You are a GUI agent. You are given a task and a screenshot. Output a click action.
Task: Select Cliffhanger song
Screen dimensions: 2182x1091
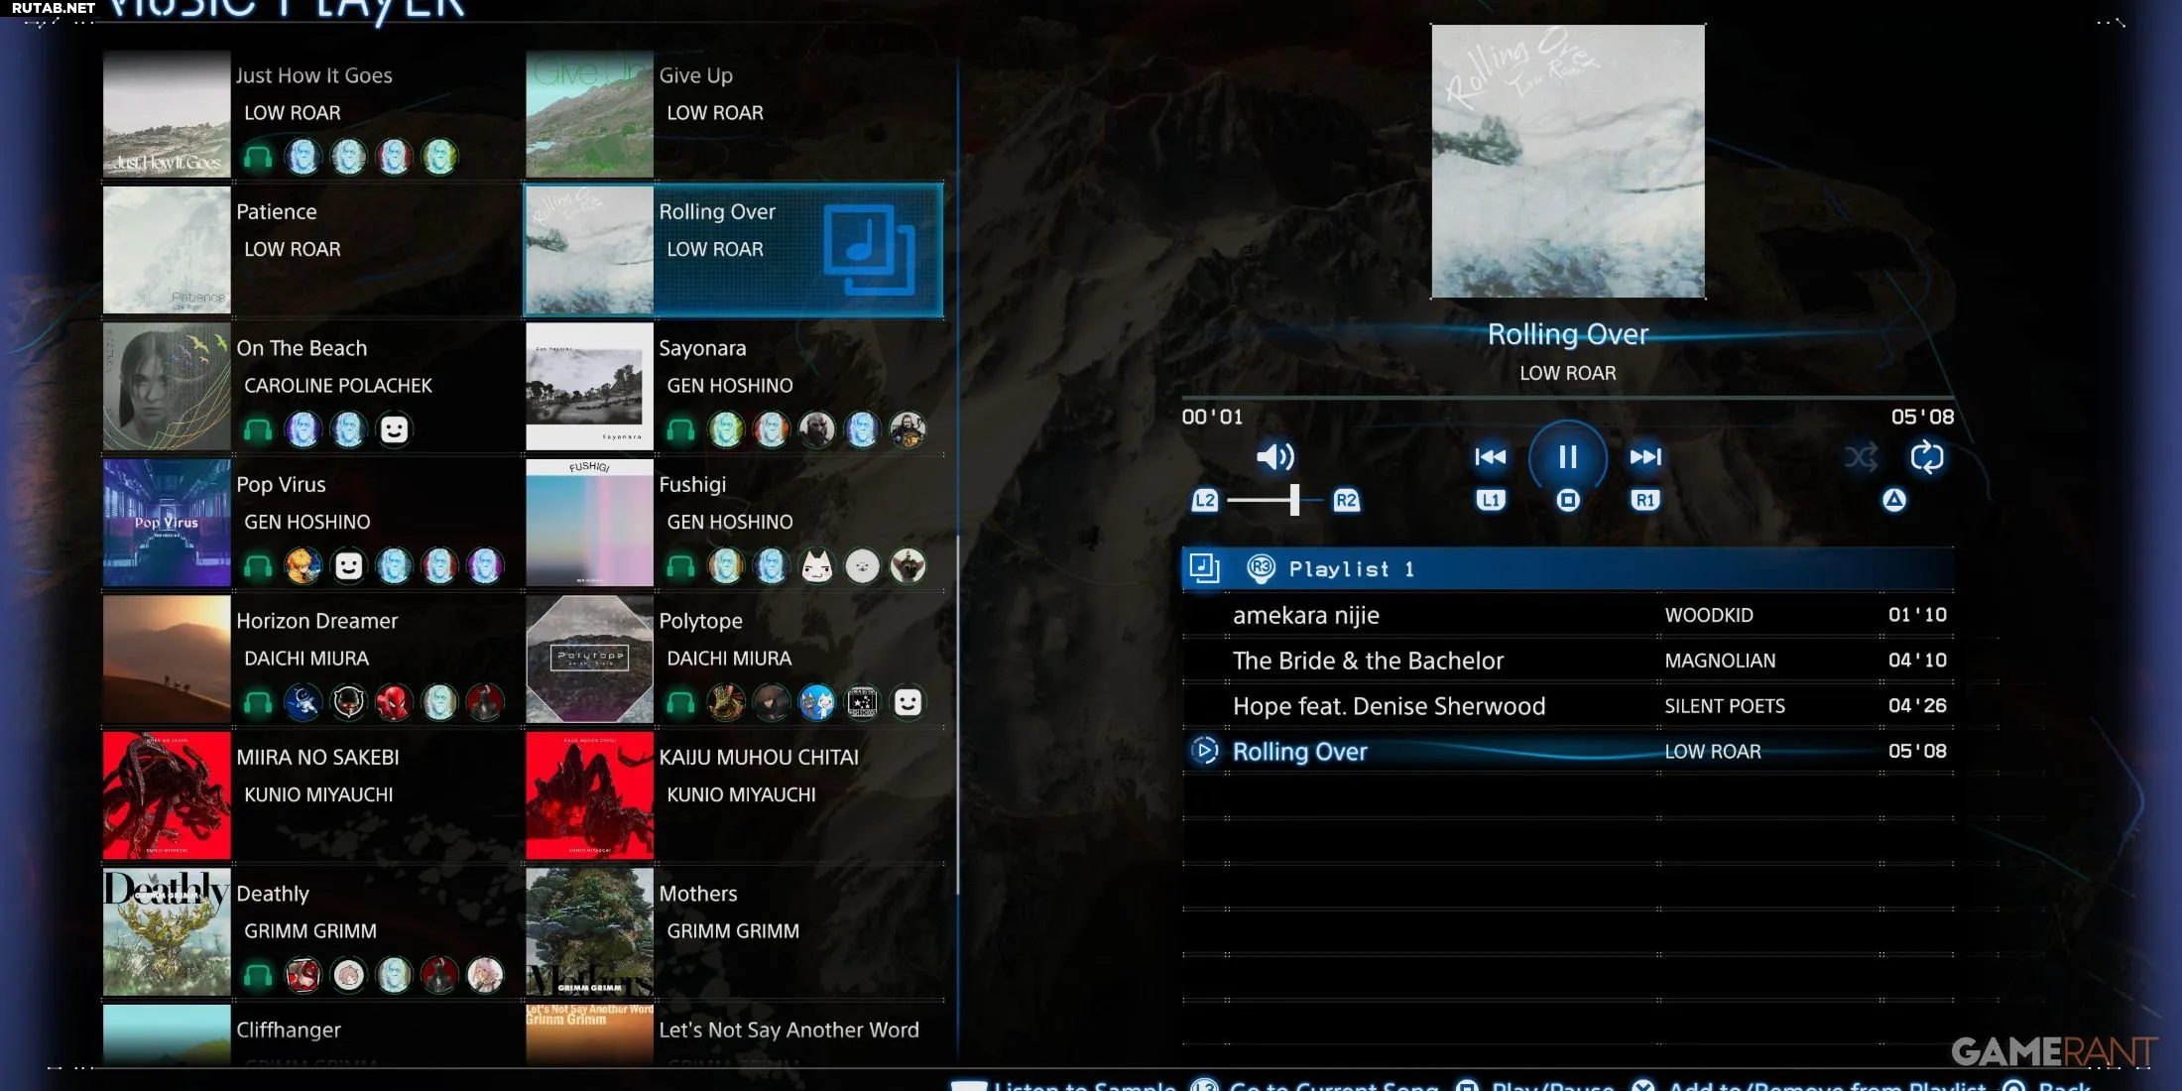(312, 1034)
